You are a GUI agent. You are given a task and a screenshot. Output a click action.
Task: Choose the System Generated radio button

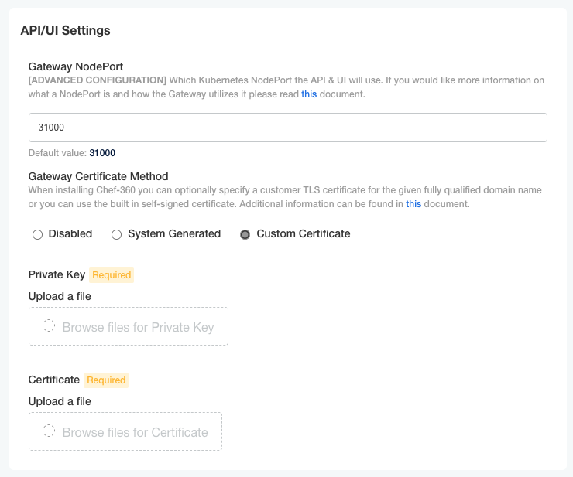pyautogui.click(x=117, y=234)
